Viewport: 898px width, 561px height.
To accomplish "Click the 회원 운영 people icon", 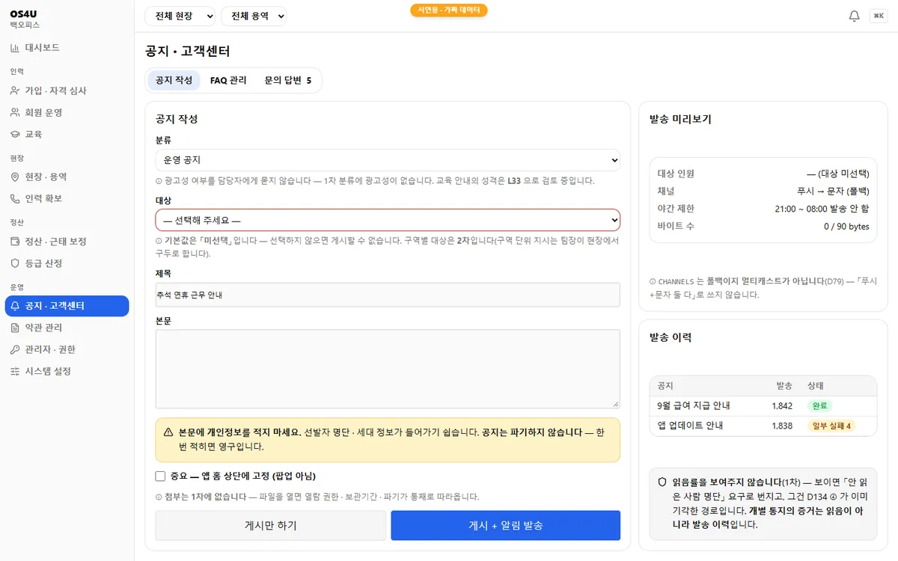I will (x=15, y=112).
